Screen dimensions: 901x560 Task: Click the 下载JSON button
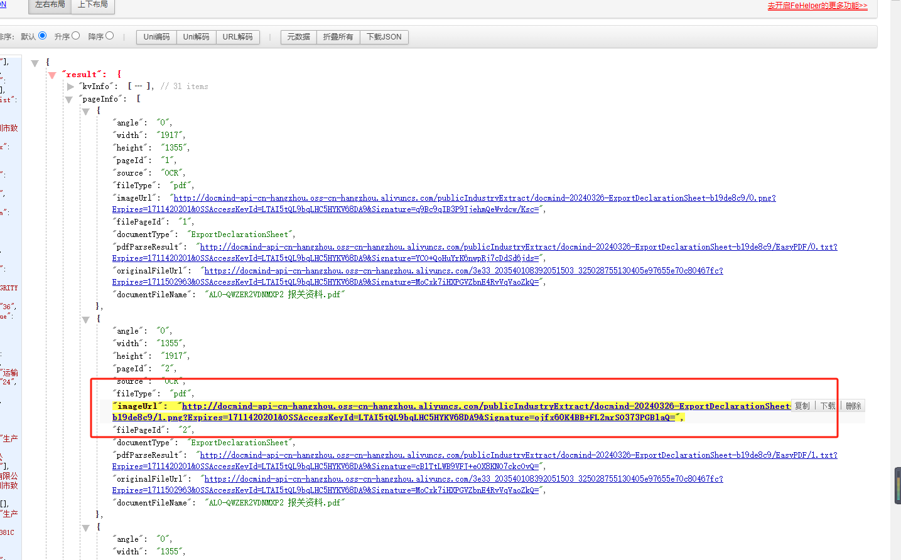pyautogui.click(x=384, y=37)
